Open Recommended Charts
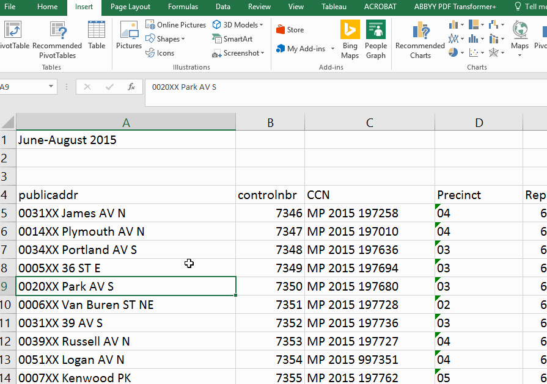547x384 pixels. 420,39
